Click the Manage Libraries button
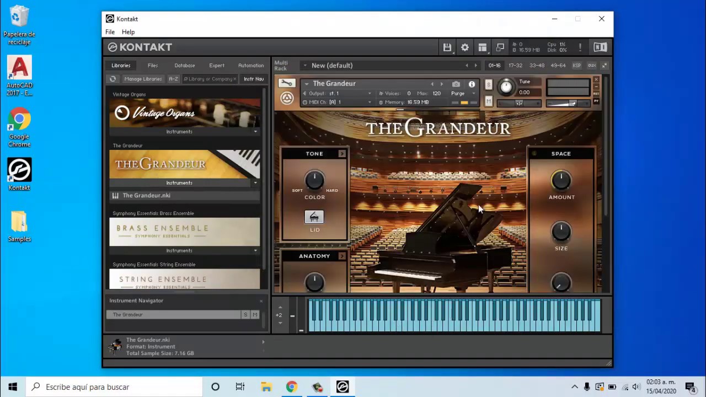The height and width of the screenshot is (397, 706). click(x=143, y=79)
